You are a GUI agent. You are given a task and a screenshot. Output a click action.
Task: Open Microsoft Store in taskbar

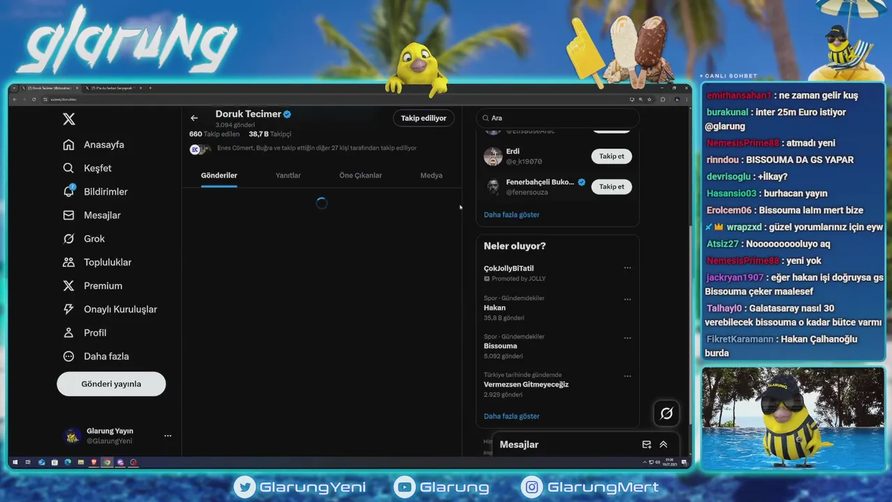coord(54,462)
